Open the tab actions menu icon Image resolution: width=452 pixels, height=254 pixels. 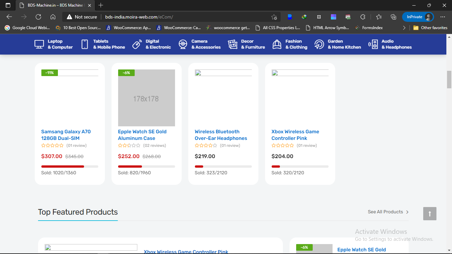pos(8,5)
